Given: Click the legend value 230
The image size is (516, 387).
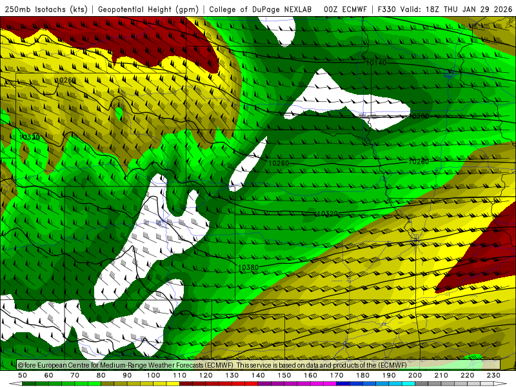Looking at the screenshot, I should 493,375.
